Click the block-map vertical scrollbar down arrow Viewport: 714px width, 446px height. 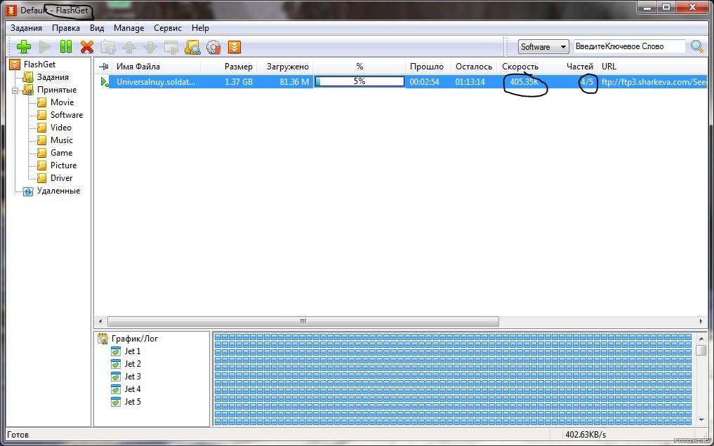(x=701, y=420)
